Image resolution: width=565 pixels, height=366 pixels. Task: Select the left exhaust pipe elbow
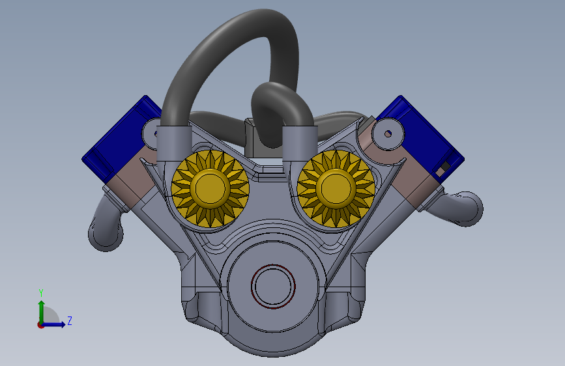(x=106, y=227)
